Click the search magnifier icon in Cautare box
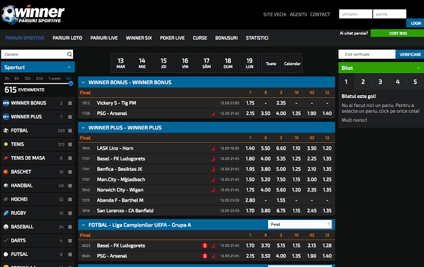The width and height of the screenshot is (424, 267). pyautogui.click(x=70, y=55)
